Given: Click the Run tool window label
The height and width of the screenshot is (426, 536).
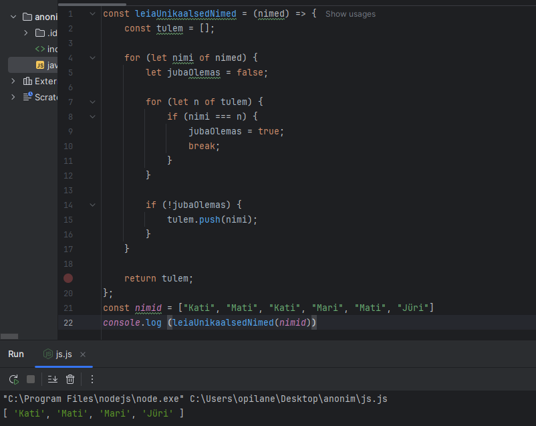Looking at the screenshot, I should pyautogui.click(x=16, y=354).
